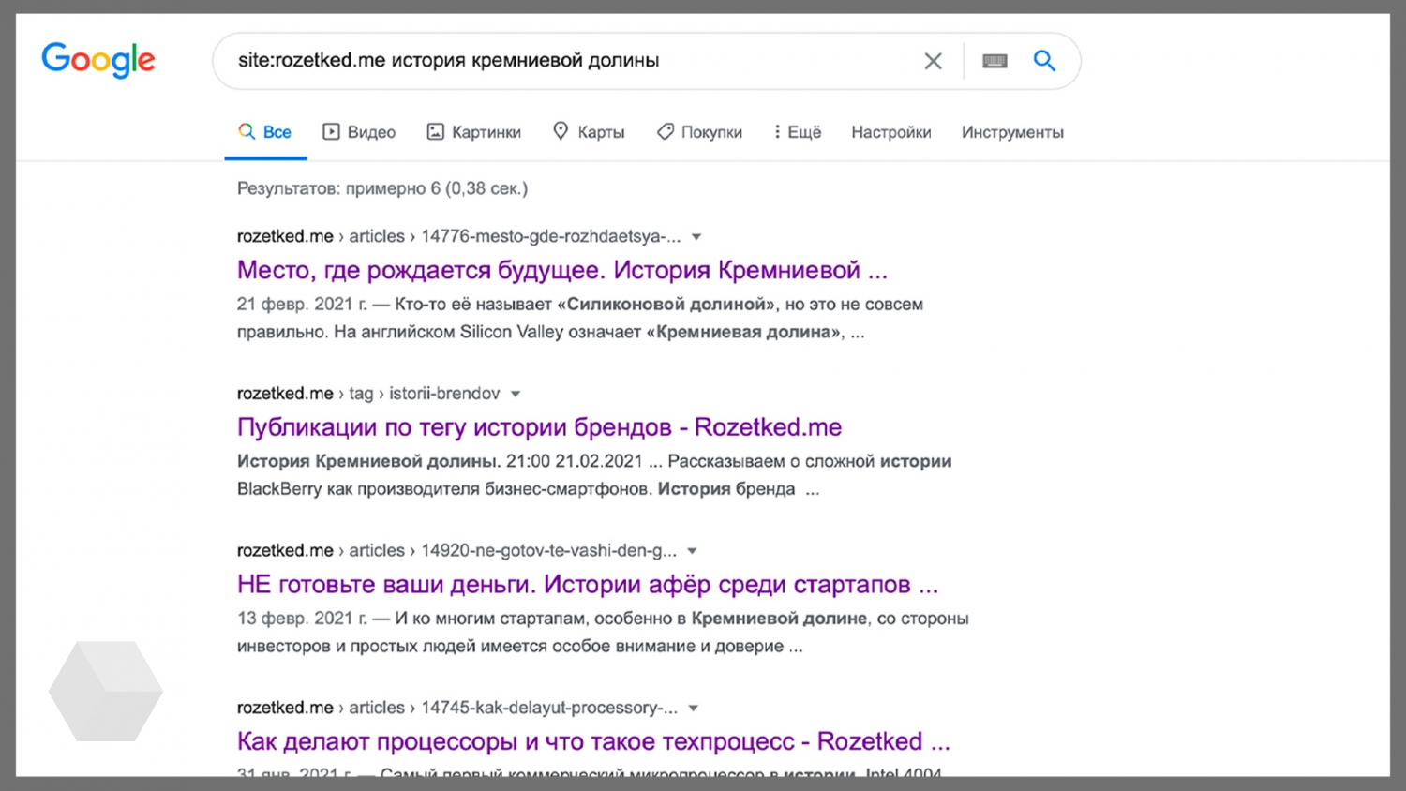Open 'Как делают процессоры' result
The width and height of the screenshot is (1406, 791).
click(593, 741)
